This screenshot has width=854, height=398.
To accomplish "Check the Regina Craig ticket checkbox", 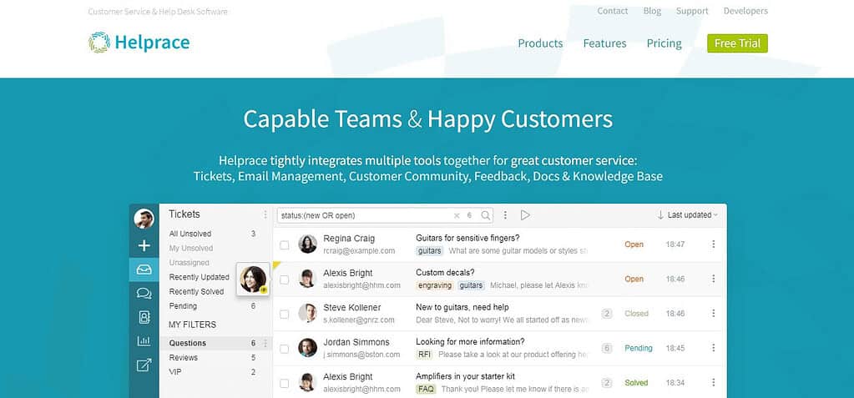I will (x=285, y=245).
